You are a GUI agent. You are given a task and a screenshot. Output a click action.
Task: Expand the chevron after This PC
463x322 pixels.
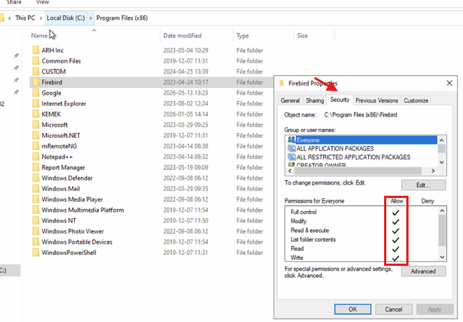click(x=41, y=18)
